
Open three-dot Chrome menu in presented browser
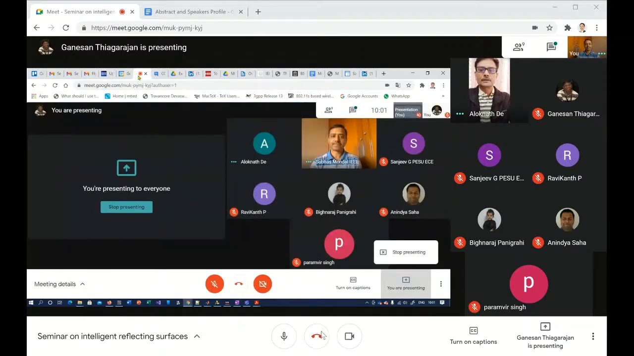click(443, 85)
